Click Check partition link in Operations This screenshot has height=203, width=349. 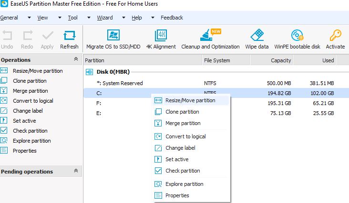point(30,131)
